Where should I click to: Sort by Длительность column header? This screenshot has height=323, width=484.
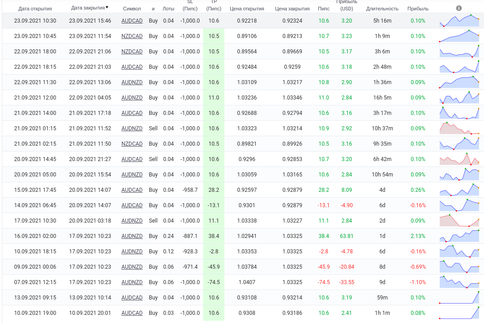[x=382, y=9]
